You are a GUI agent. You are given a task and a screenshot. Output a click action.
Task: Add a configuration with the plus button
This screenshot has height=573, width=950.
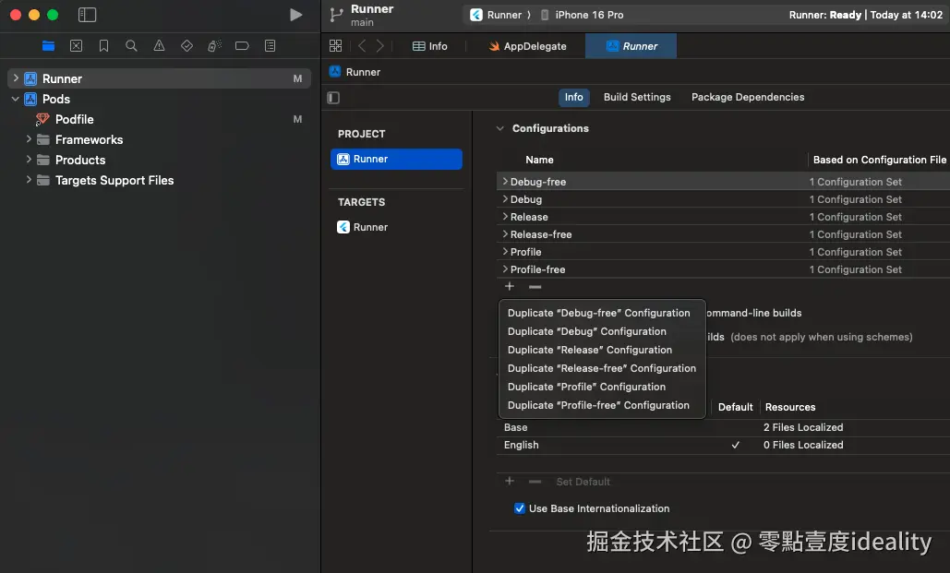[x=510, y=286]
